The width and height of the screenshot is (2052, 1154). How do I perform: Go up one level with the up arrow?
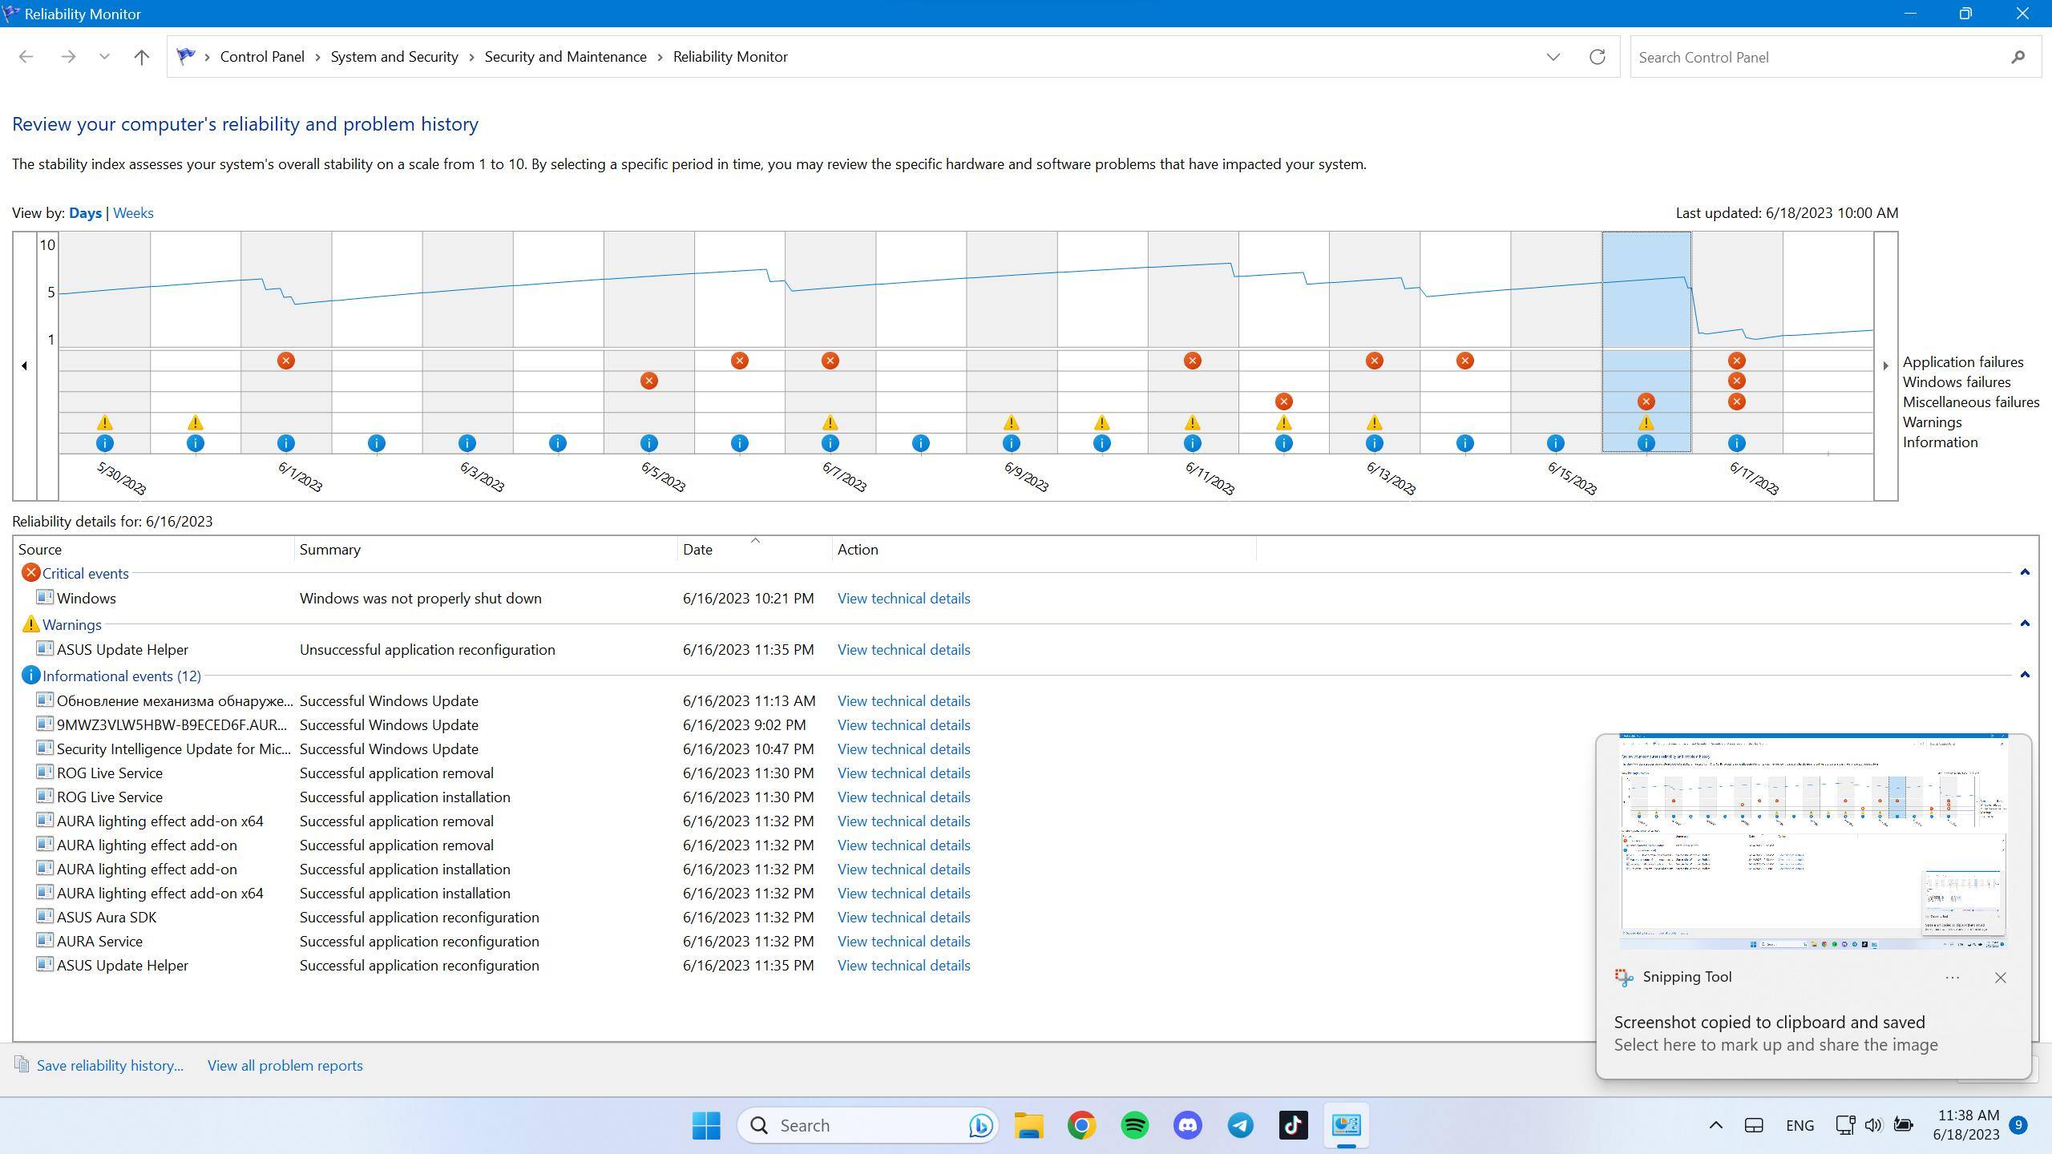pyautogui.click(x=141, y=57)
